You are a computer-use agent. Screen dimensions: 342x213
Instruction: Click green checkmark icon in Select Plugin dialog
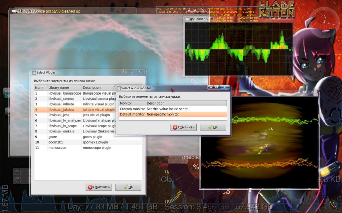pos(126,187)
